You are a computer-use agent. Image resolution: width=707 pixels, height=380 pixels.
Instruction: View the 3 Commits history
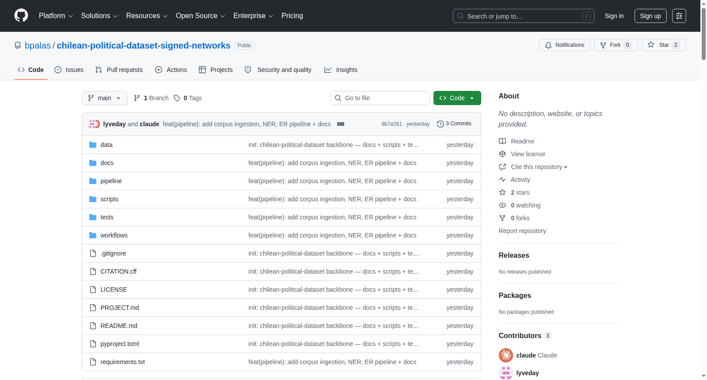[x=454, y=124]
